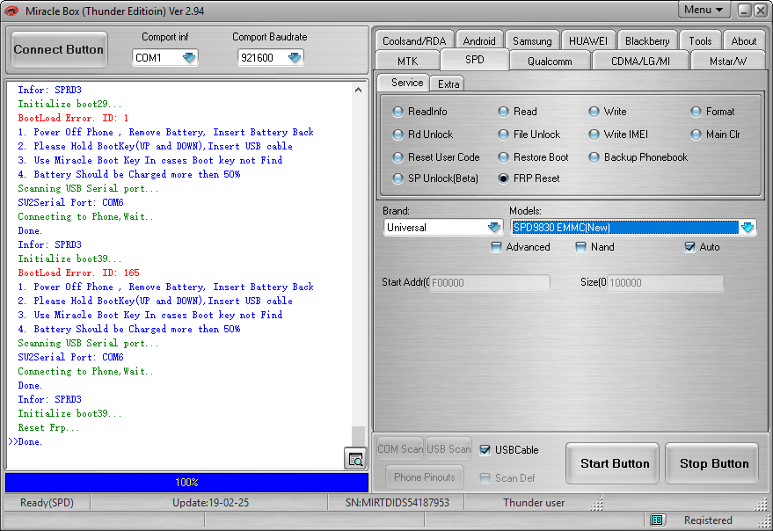Open the About tab
This screenshot has width=773, height=531.
[x=744, y=41]
